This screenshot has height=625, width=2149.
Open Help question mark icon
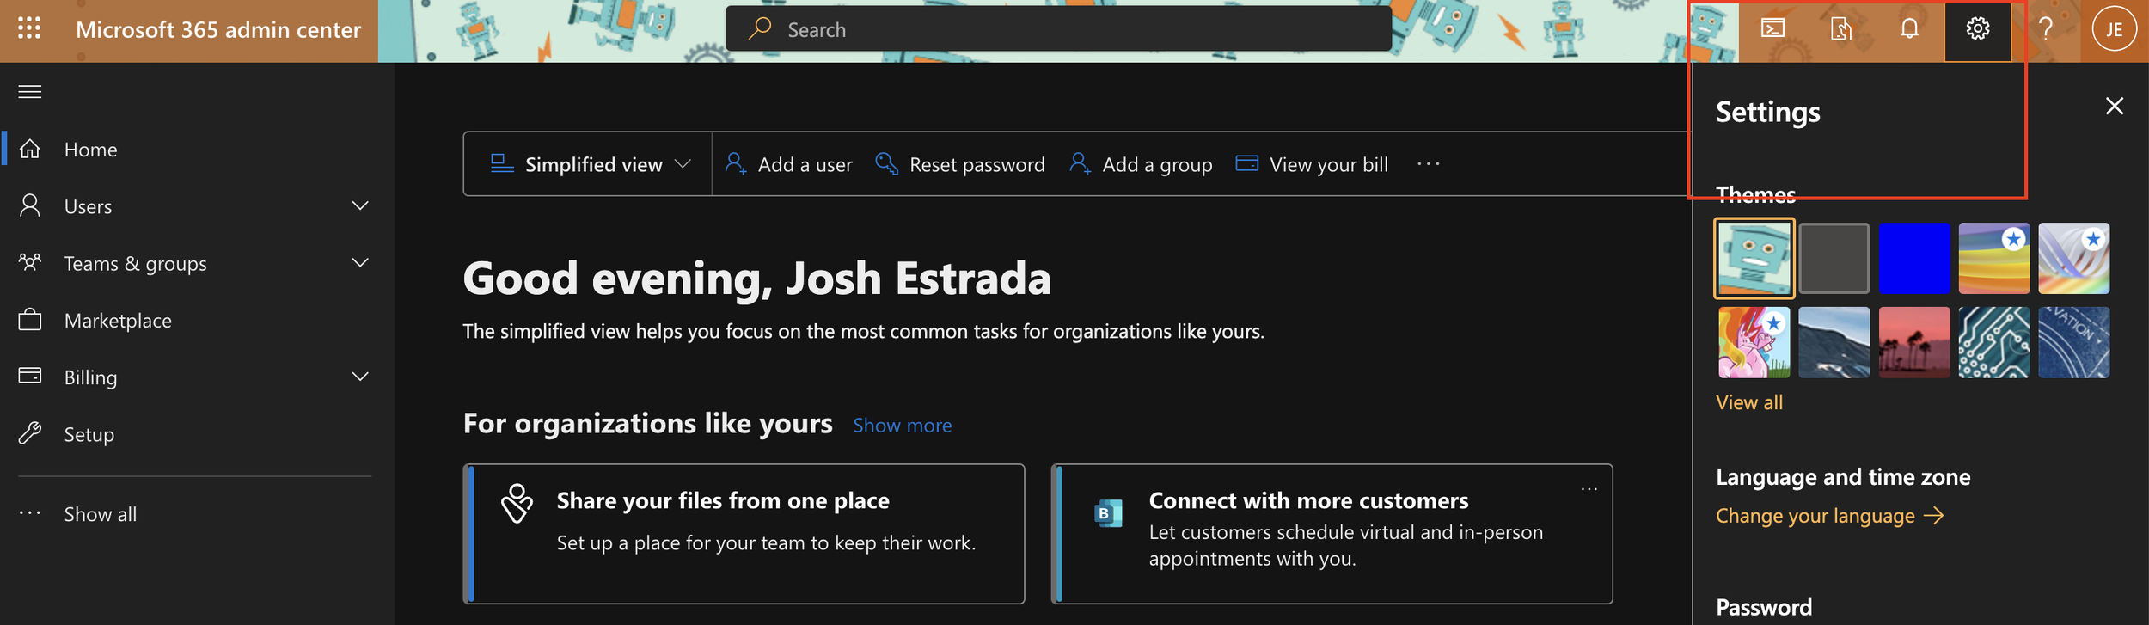point(2046,29)
